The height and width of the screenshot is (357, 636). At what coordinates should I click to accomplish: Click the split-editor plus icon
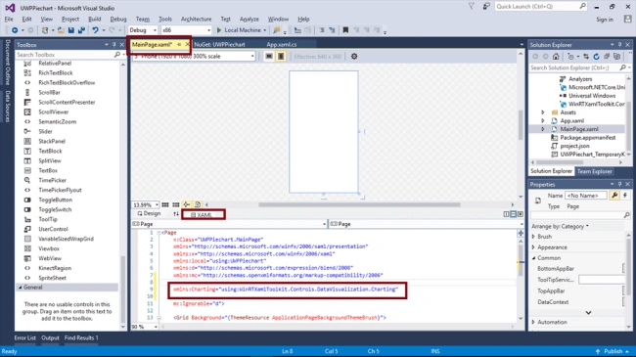[521, 233]
